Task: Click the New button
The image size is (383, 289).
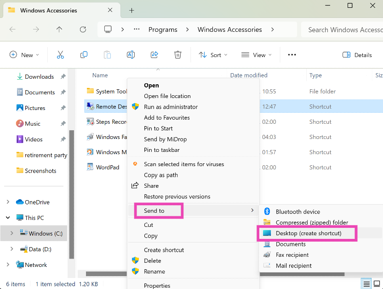Action: click(24, 55)
